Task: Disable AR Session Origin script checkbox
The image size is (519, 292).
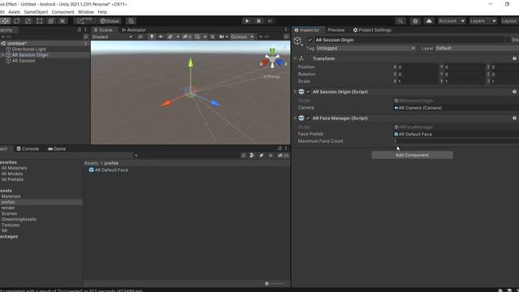Action: (x=308, y=92)
